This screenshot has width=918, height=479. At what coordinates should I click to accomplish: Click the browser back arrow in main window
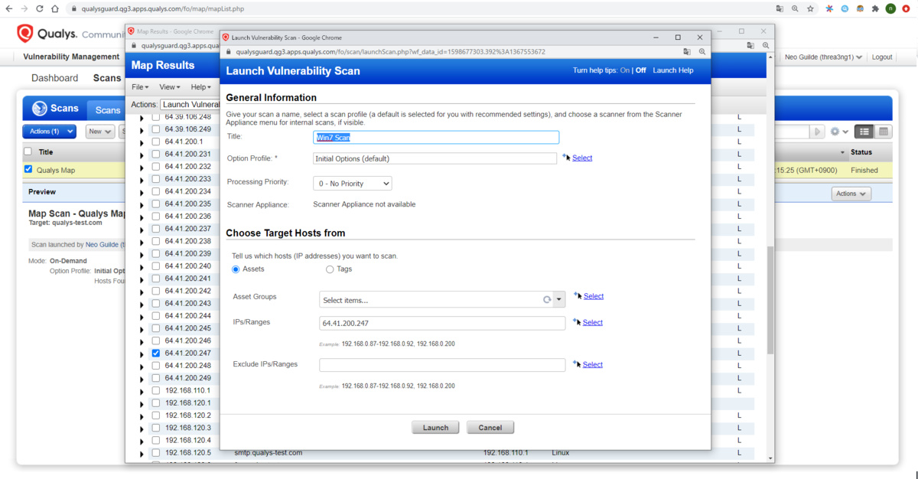click(x=8, y=8)
